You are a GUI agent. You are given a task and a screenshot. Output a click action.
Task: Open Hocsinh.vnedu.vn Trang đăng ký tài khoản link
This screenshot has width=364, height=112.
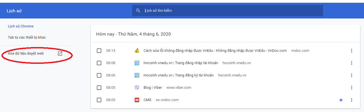178,75
